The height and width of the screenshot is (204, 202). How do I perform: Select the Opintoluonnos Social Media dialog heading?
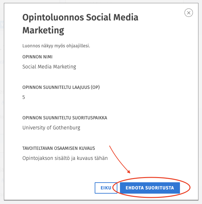pyautogui.click(x=80, y=24)
